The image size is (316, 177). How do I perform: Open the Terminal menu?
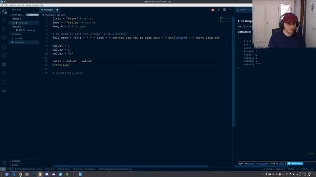[x=35, y=5]
